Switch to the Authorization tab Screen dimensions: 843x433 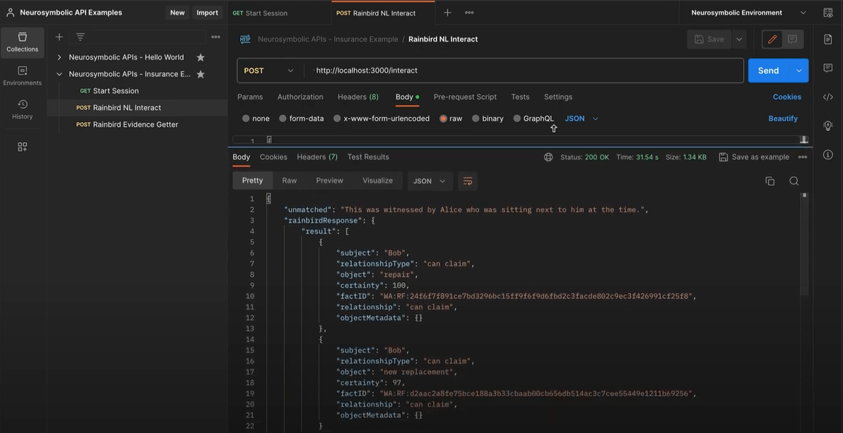coord(300,97)
